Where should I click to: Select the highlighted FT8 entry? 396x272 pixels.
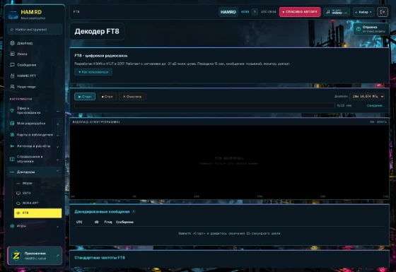coord(38,213)
